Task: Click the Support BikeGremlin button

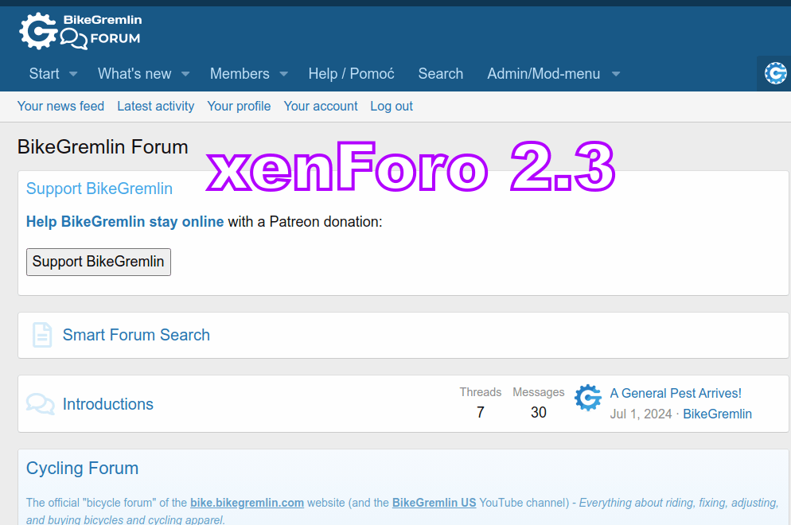Action: [x=99, y=262]
